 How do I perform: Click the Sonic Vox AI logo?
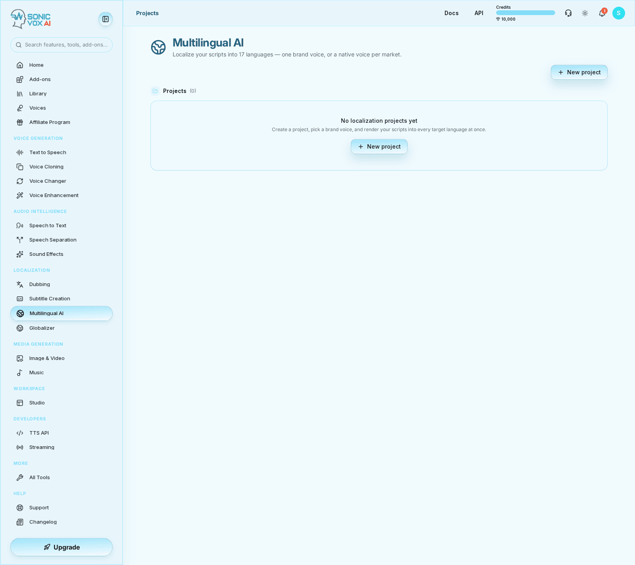31,19
